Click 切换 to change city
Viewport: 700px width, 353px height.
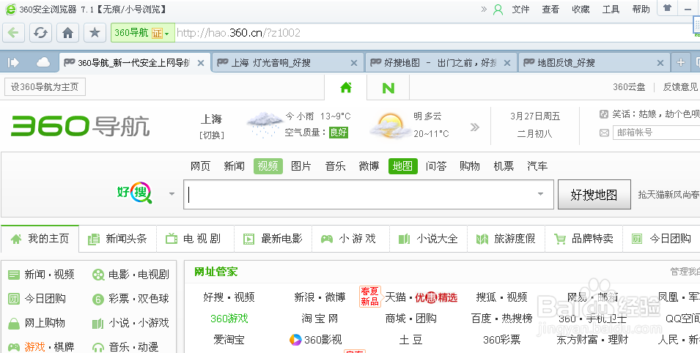click(212, 135)
